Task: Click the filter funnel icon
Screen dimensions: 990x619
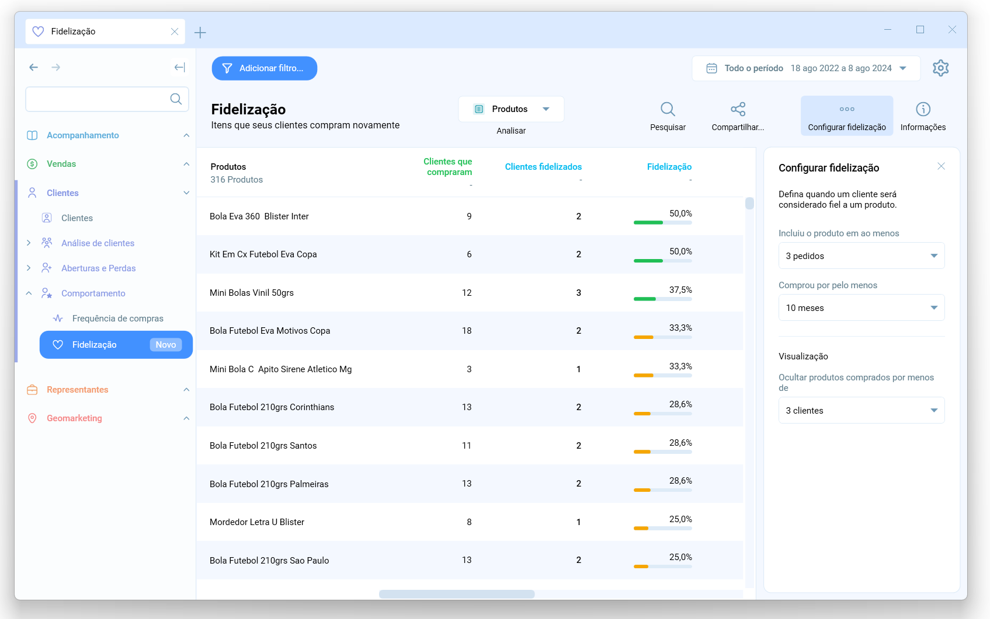Action: [227, 68]
